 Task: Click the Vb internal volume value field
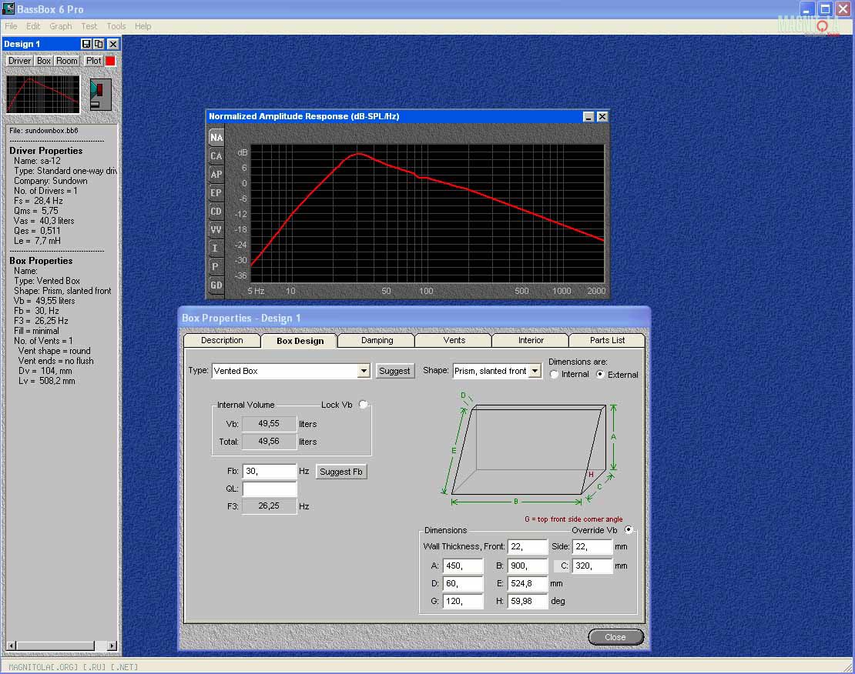[270, 423]
